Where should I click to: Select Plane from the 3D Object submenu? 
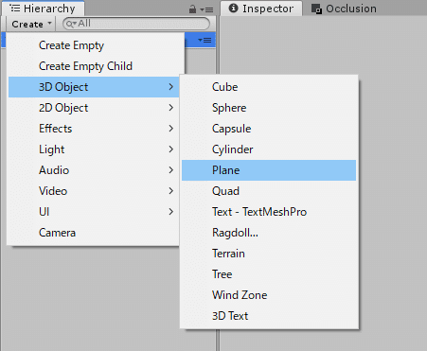(x=269, y=170)
